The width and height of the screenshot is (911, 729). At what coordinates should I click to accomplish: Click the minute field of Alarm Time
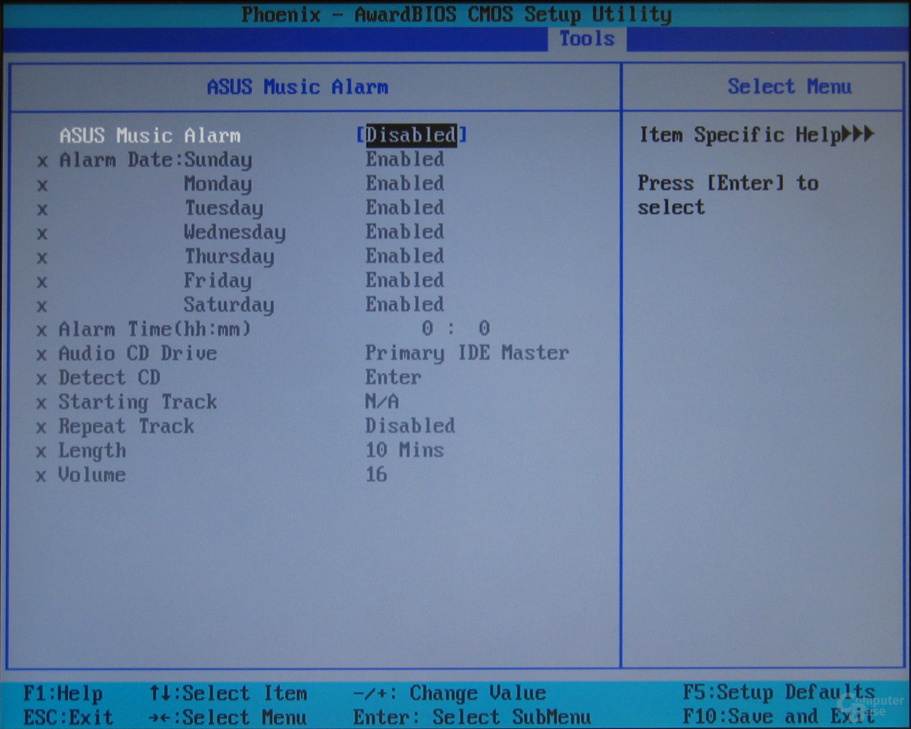tap(485, 329)
